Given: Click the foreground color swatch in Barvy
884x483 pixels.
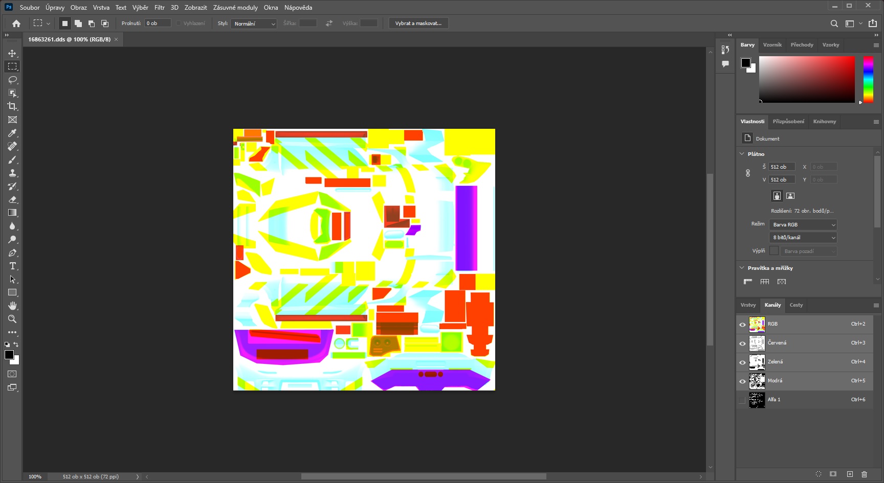Looking at the screenshot, I should 746,62.
